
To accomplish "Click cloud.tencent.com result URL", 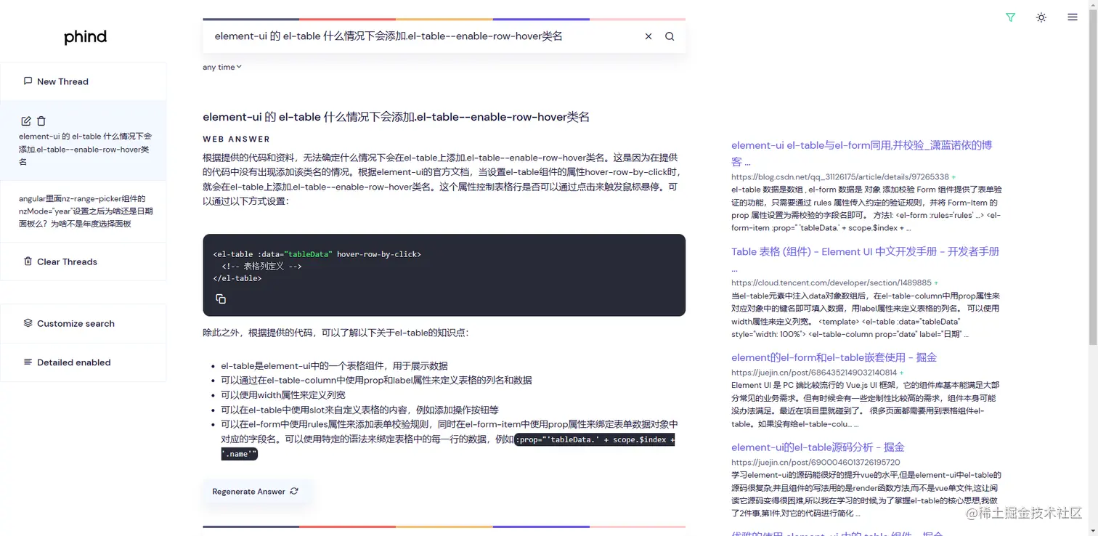I will (x=831, y=283).
